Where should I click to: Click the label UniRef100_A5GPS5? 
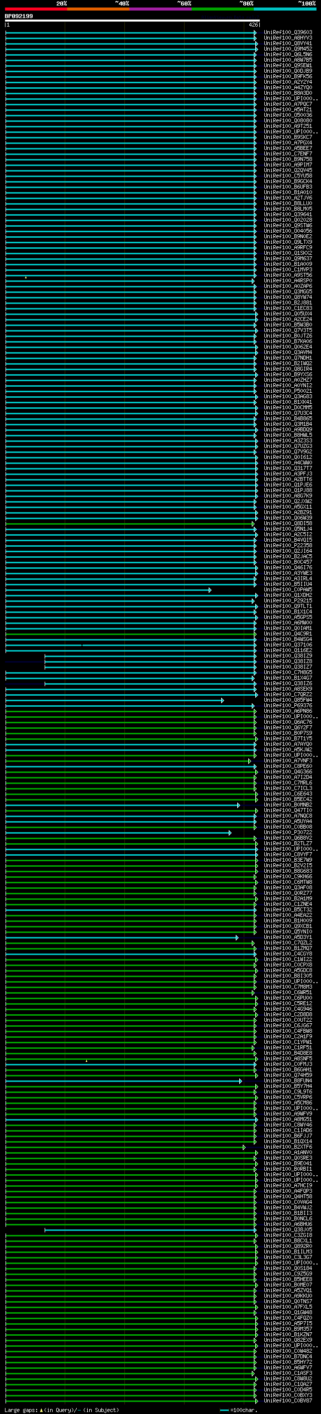point(288,617)
